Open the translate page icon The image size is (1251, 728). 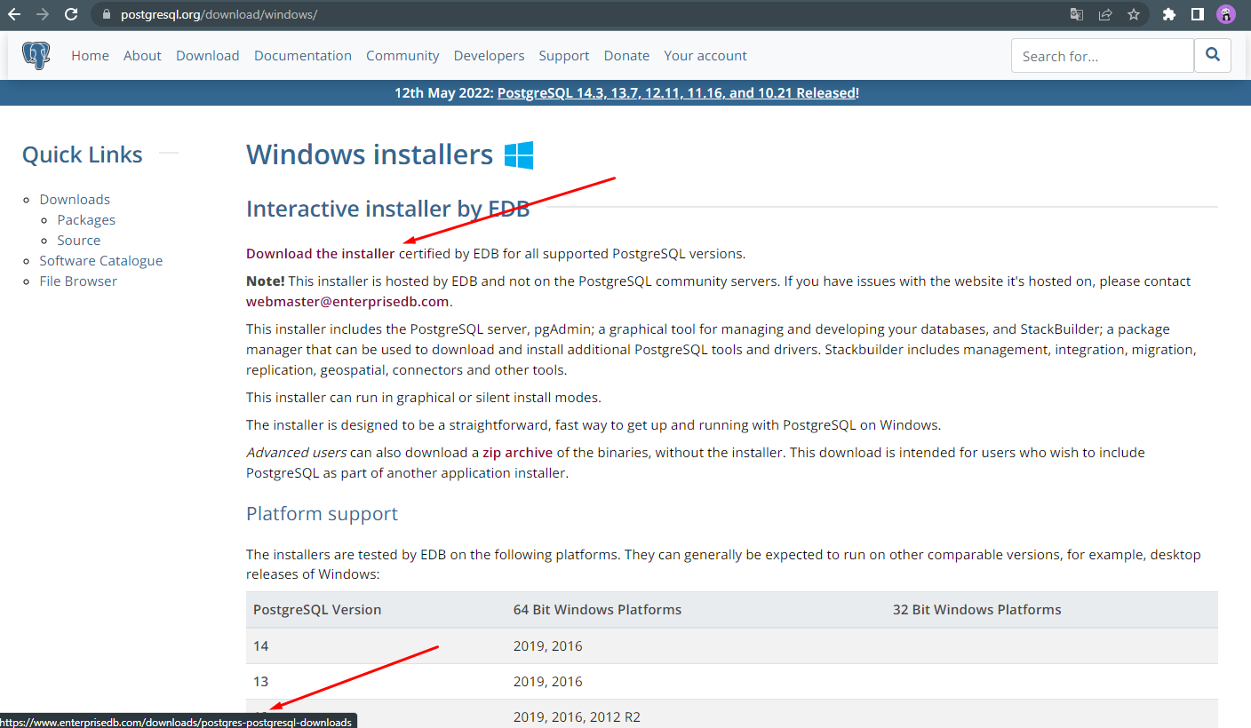coord(1076,14)
